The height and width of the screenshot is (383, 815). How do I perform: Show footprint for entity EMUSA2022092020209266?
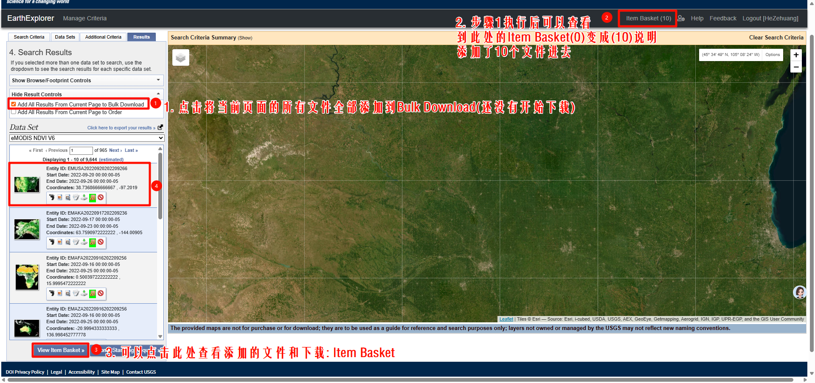click(x=51, y=197)
